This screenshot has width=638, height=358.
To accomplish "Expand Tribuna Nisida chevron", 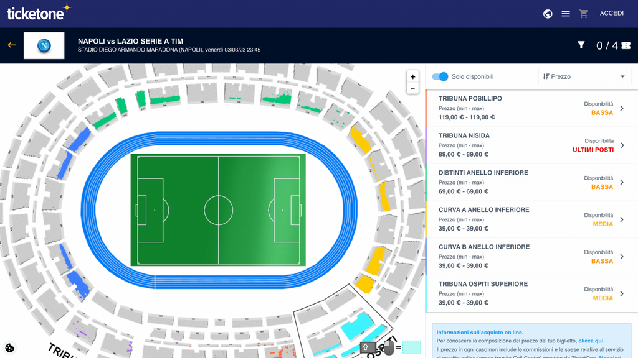I will (622, 145).
